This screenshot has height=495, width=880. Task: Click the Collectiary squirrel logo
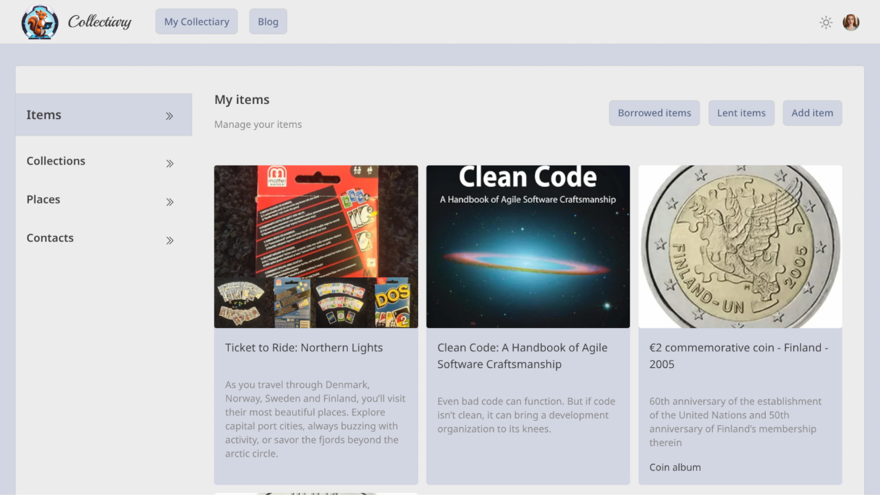pos(40,22)
